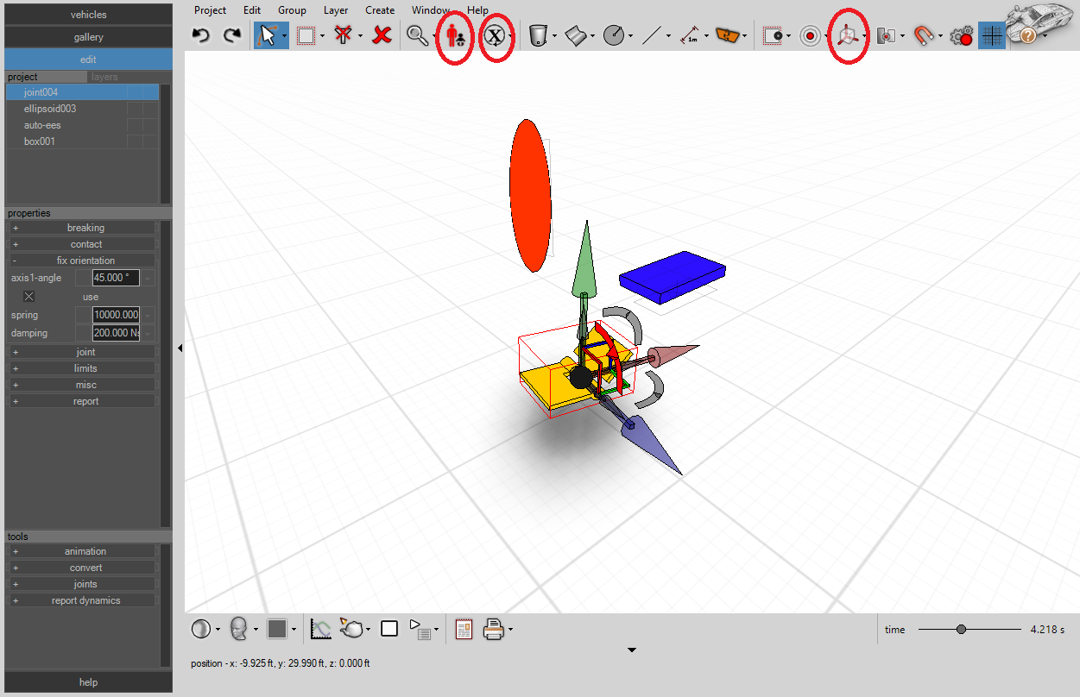
Task: Click the red person figure icon
Action: 453,35
